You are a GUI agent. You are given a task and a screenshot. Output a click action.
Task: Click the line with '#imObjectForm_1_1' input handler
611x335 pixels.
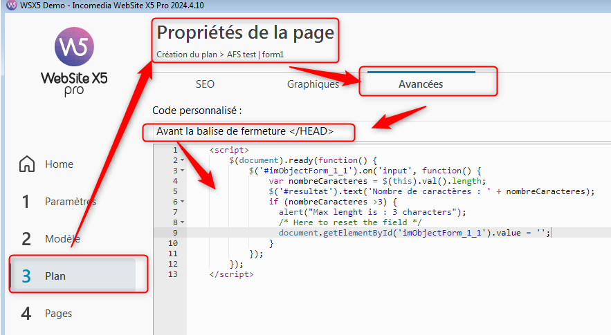pyautogui.click(x=365, y=171)
